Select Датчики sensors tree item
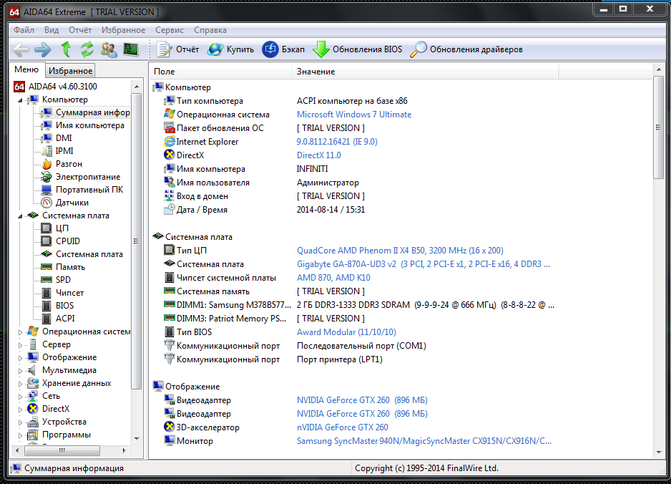Viewport: 671px width, 484px height. 64,202
